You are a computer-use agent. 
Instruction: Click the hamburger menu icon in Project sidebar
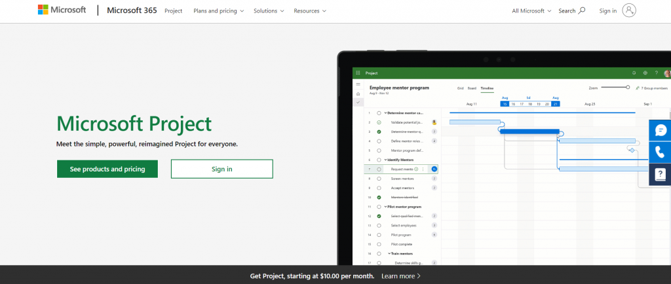(x=358, y=84)
